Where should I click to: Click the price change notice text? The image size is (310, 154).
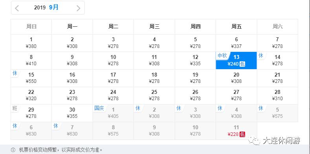coord(61,150)
